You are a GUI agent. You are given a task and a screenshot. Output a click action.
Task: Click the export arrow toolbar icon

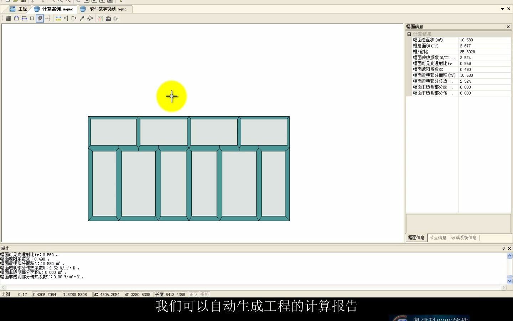(74, 19)
